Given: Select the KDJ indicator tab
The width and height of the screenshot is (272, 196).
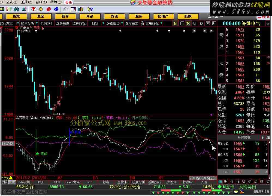Looking at the screenshot, I should [40, 182].
